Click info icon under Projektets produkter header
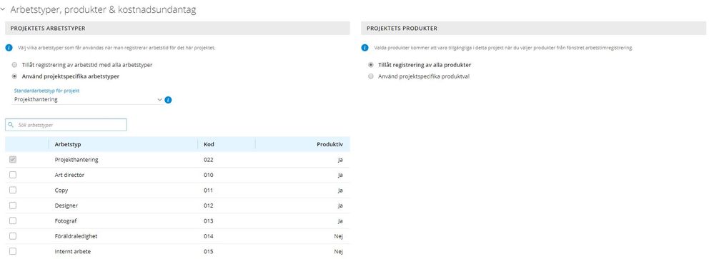Viewport: 714px width, 259px height. [365, 48]
